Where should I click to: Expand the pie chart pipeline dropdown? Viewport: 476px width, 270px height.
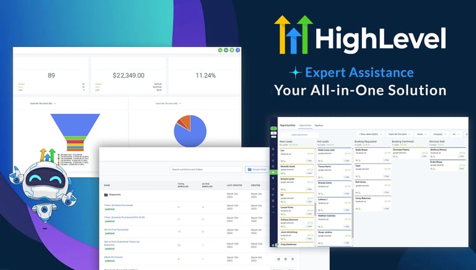169,103
